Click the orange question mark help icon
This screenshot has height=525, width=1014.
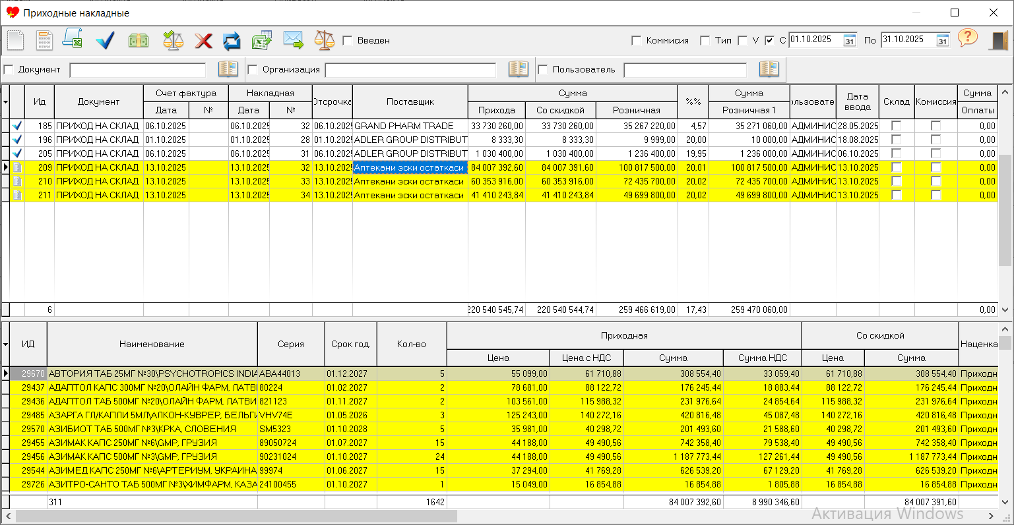tap(967, 38)
